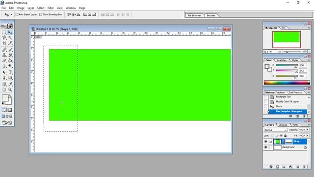The width and height of the screenshot is (314, 177).
Task: Click the trash icon in Layers panel
Action: 304,167
